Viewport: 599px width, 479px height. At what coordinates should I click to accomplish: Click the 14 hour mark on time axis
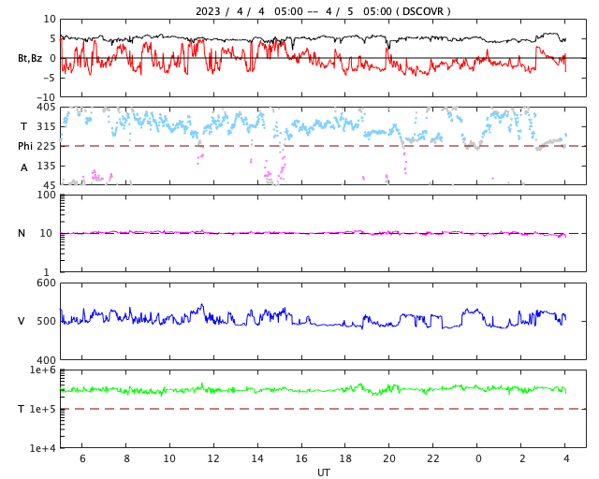click(x=257, y=459)
